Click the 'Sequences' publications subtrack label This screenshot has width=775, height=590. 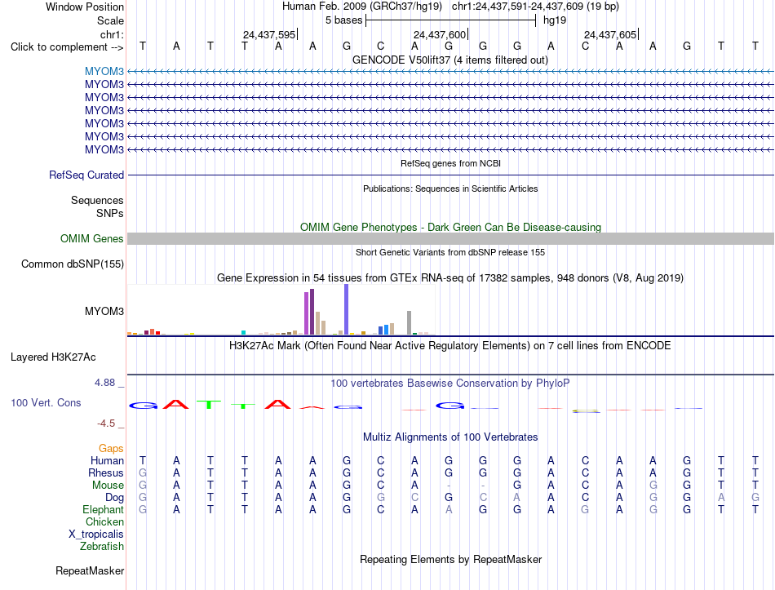coord(97,200)
